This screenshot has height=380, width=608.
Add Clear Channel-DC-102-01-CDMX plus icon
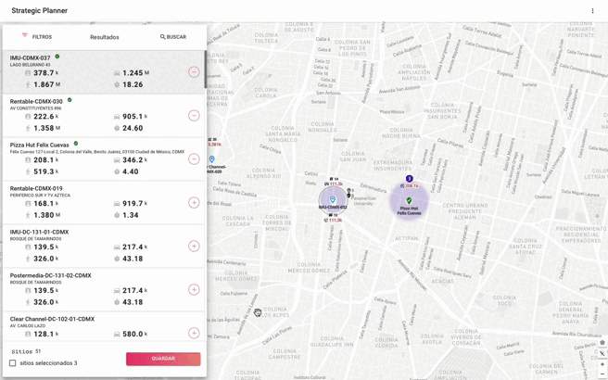point(194,333)
